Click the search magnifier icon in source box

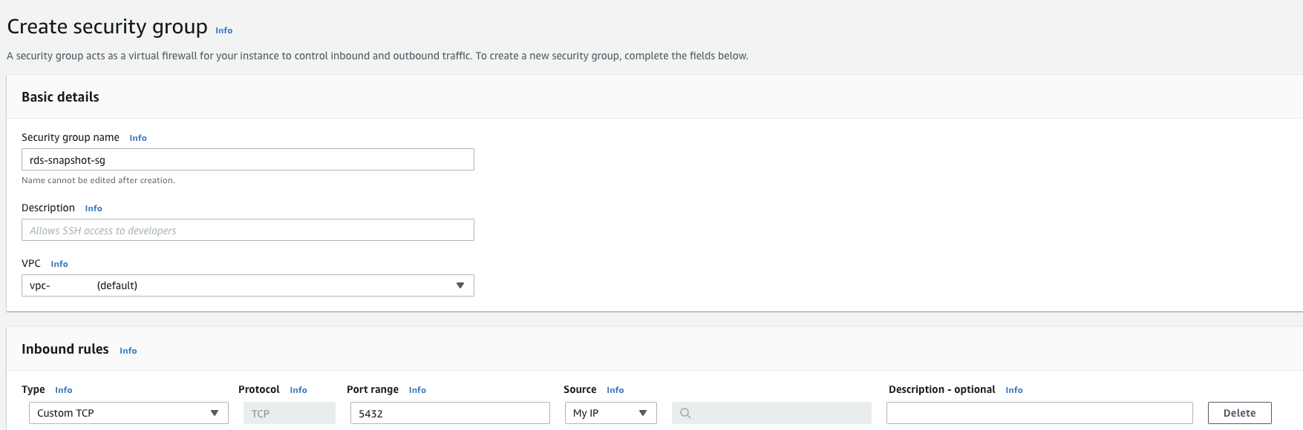(685, 413)
